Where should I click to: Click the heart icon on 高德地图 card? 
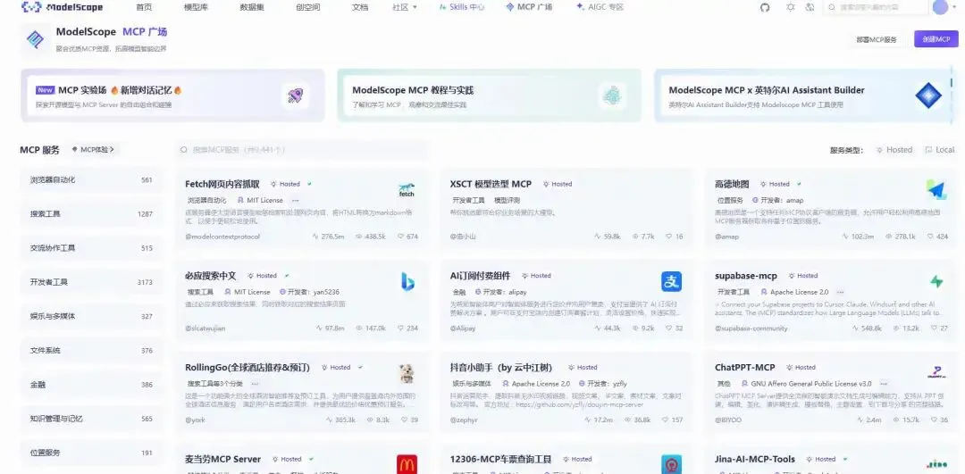(x=930, y=236)
